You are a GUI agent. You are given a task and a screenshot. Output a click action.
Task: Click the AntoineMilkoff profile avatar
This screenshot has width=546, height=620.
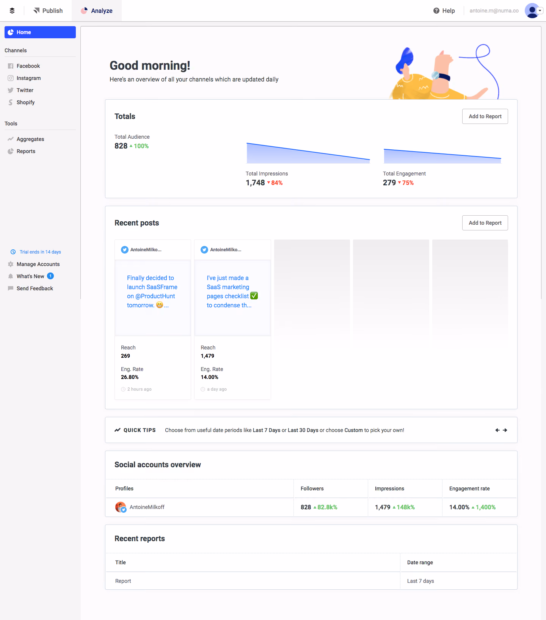click(x=121, y=507)
